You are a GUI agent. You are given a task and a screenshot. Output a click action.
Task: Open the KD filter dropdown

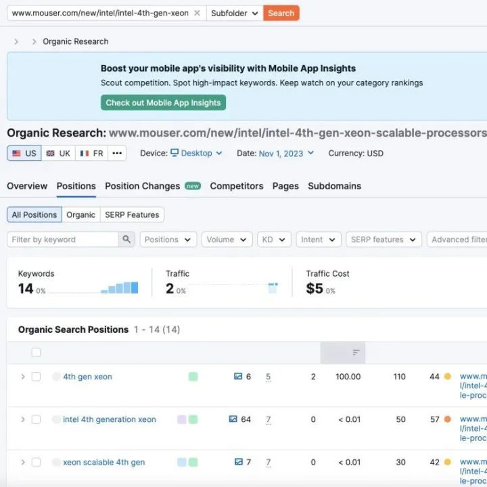[274, 239]
